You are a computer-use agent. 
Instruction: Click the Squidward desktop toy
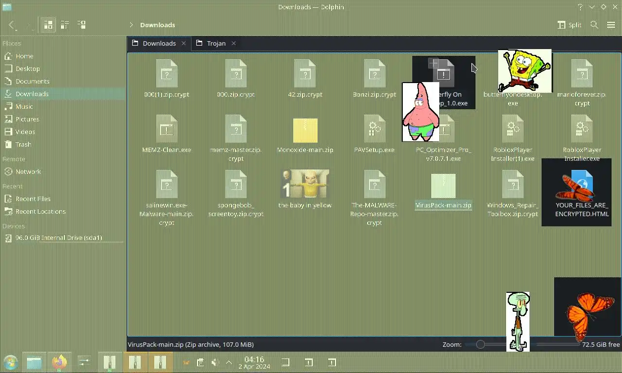518,321
